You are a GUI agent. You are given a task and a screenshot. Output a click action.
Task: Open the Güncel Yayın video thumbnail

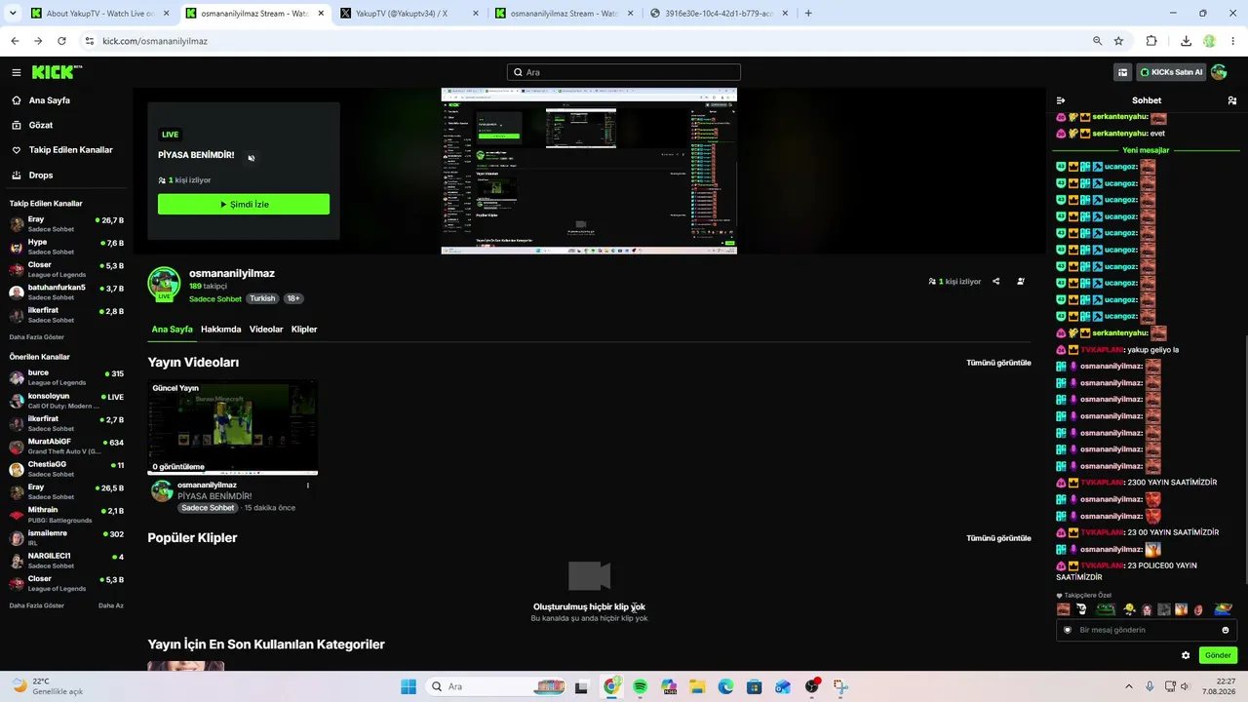click(x=232, y=427)
